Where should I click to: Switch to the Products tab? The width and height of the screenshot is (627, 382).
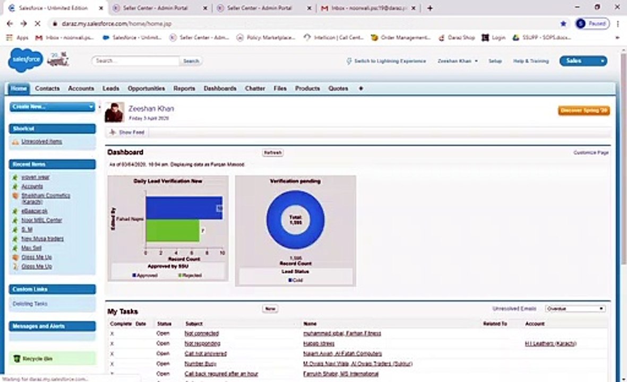307,88
